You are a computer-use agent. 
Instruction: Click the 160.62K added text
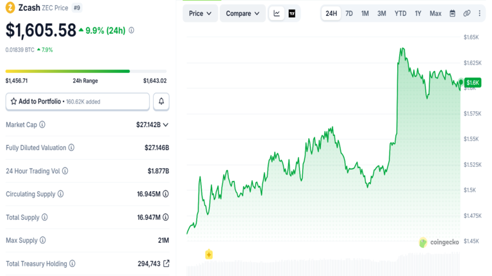pyautogui.click(x=83, y=102)
